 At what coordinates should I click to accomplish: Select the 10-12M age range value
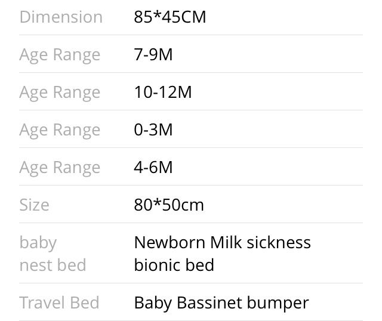(163, 92)
